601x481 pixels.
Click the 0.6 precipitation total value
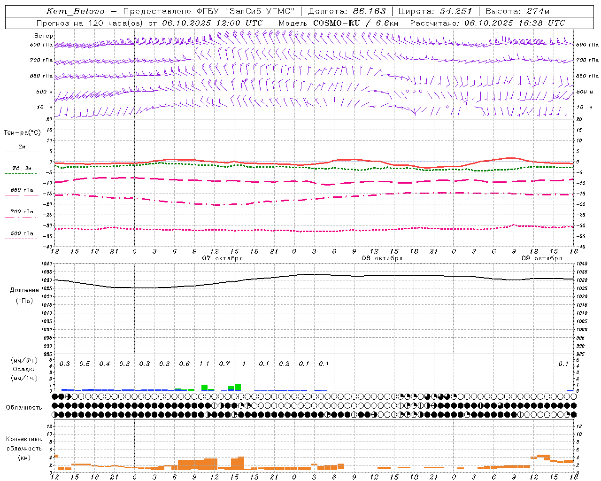[x=185, y=364]
